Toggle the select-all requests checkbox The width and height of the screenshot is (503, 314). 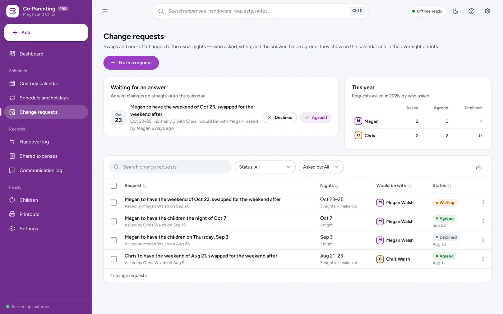point(114,186)
